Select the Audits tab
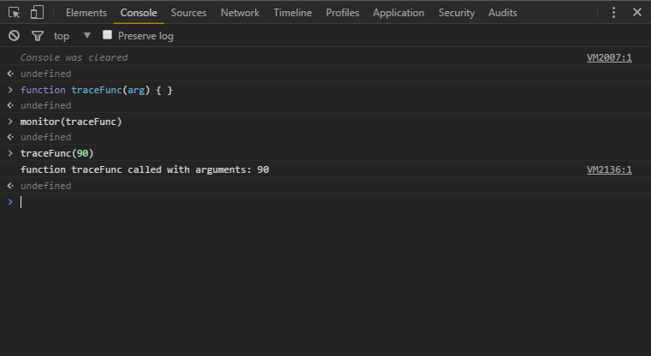This screenshot has height=356, width=651. (x=502, y=13)
